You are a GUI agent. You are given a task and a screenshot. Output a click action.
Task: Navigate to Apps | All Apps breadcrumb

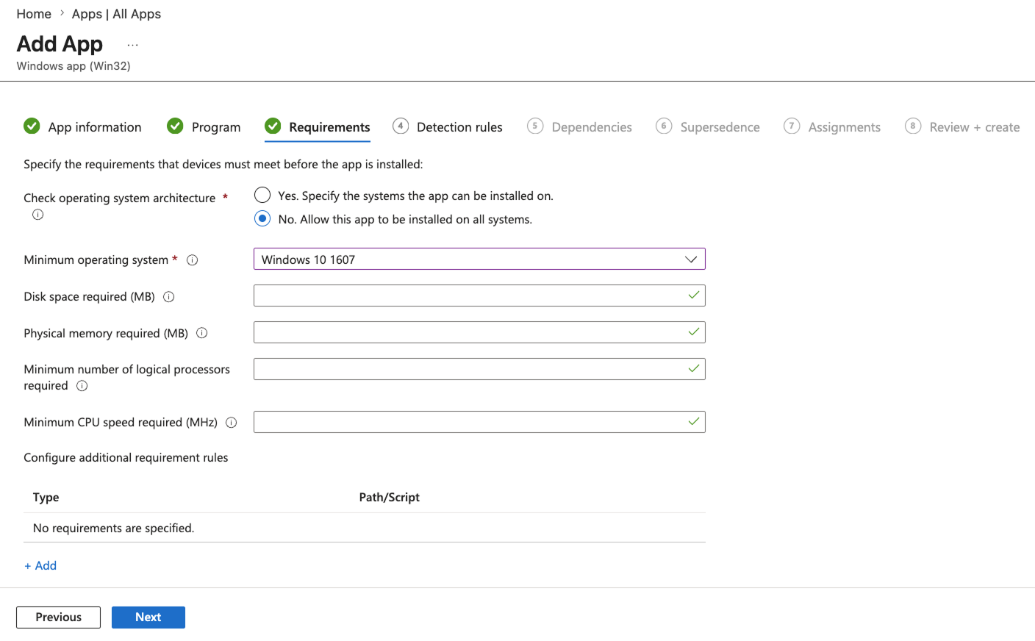pyautogui.click(x=116, y=14)
